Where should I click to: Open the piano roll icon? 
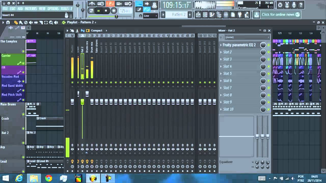point(212,15)
